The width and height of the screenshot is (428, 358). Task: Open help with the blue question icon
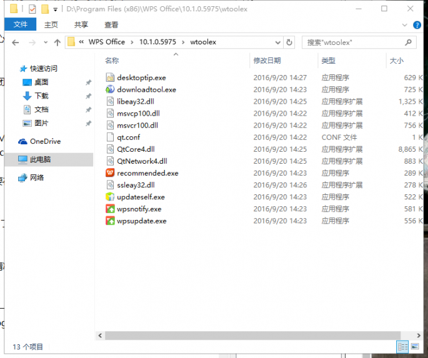[x=417, y=25]
